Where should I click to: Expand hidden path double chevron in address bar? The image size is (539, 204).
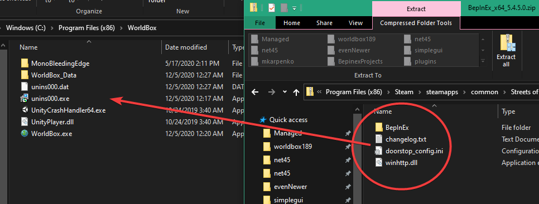(319, 92)
